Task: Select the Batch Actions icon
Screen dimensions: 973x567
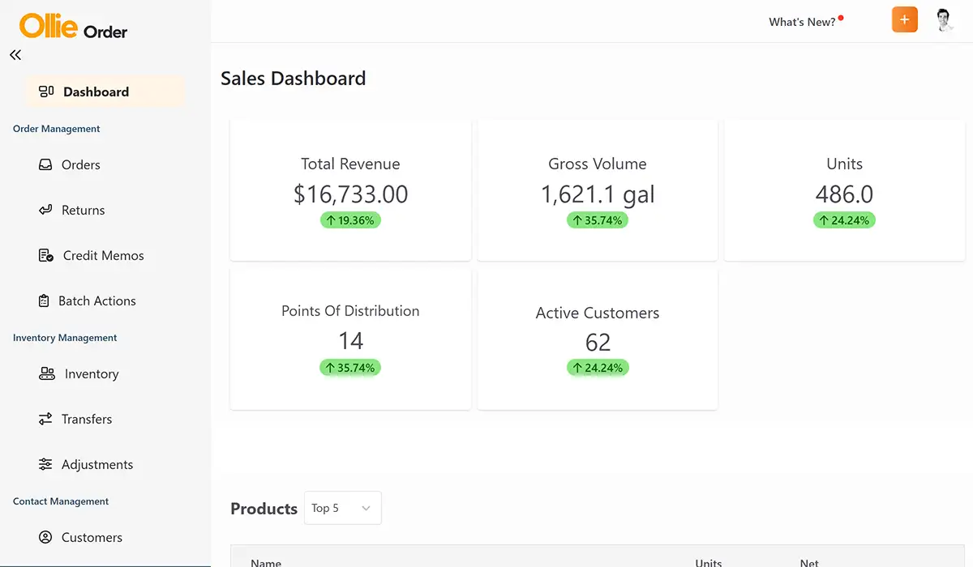Action: [x=44, y=301]
